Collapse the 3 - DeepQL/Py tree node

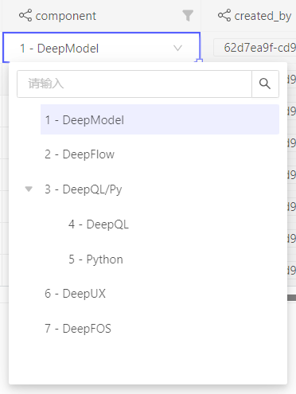click(29, 189)
